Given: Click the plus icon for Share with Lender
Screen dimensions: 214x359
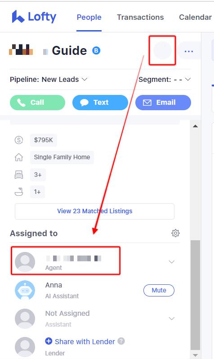Looking at the screenshot, I should [49, 341].
